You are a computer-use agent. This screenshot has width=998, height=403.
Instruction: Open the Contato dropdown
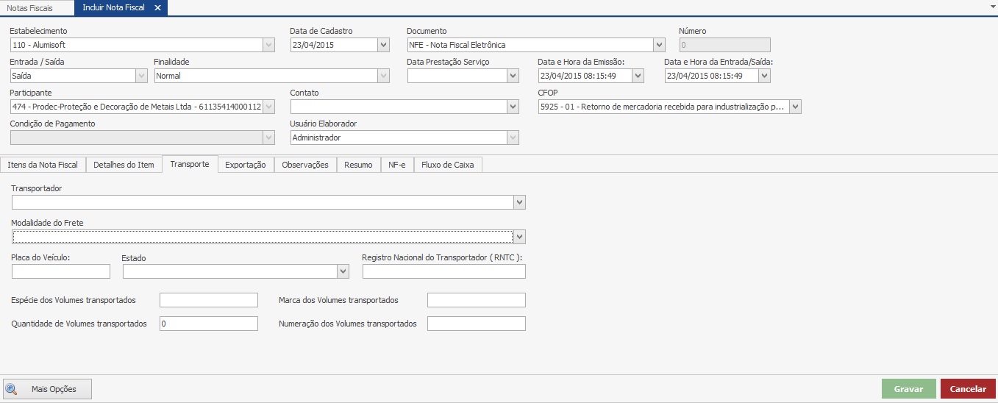coord(513,107)
